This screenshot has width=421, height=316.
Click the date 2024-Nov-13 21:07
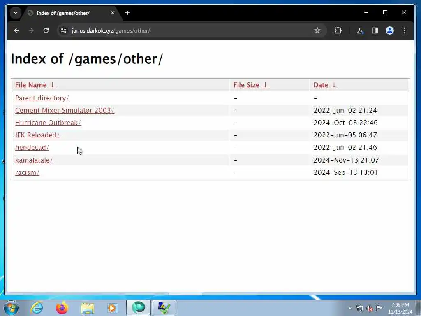click(x=346, y=160)
